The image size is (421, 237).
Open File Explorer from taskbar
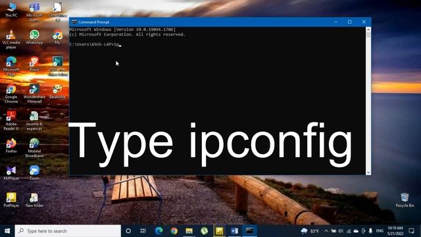[189, 231]
